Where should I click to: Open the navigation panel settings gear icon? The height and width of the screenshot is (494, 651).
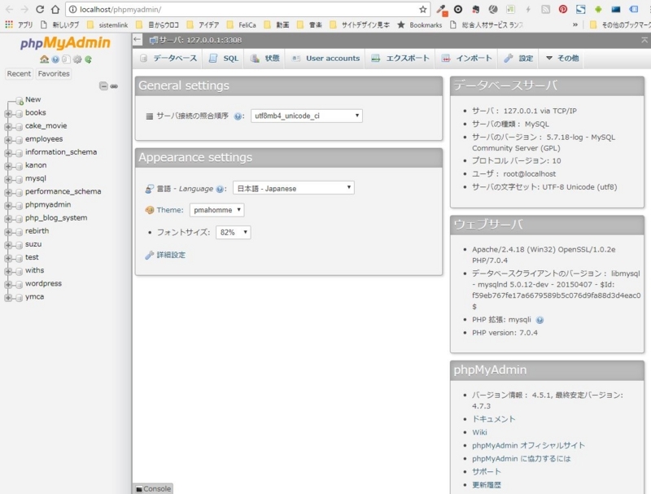pyautogui.click(x=77, y=59)
